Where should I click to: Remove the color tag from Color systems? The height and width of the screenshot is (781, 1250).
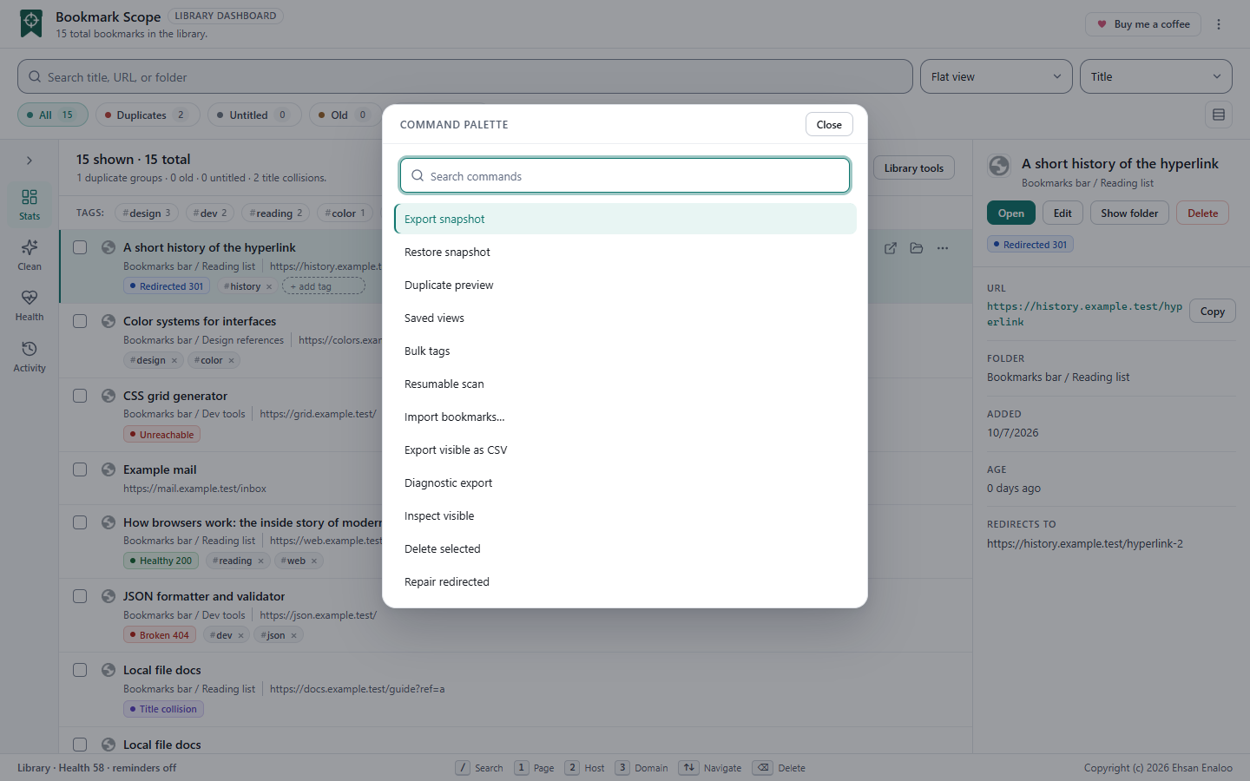(x=231, y=361)
